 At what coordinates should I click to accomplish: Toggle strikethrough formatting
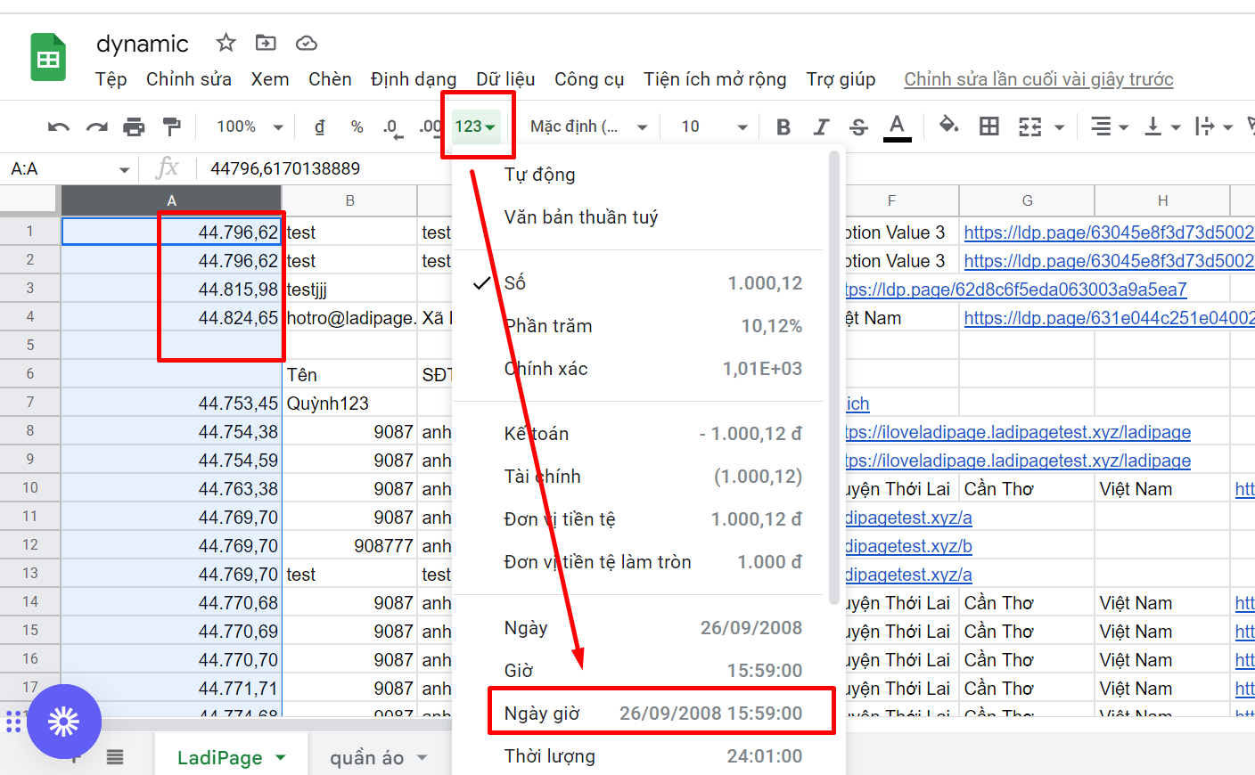coord(858,127)
